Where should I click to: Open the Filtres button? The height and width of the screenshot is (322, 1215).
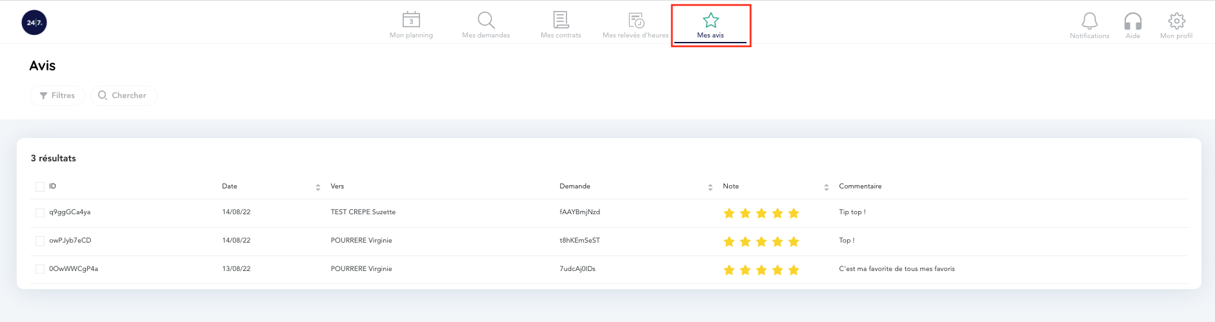pyautogui.click(x=57, y=96)
